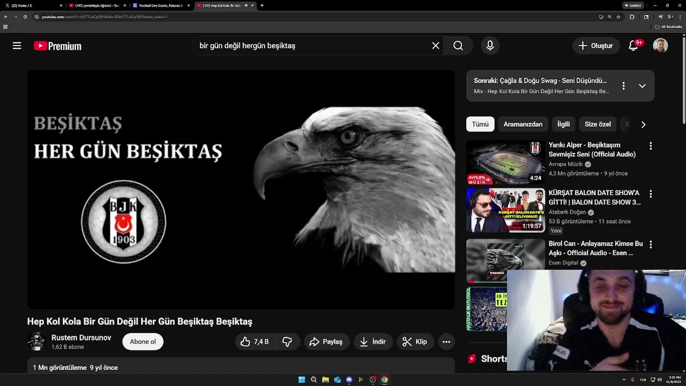The height and width of the screenshot is (386, 686).
Task: Go back in Chrome
Action: [x=6, y=17]
